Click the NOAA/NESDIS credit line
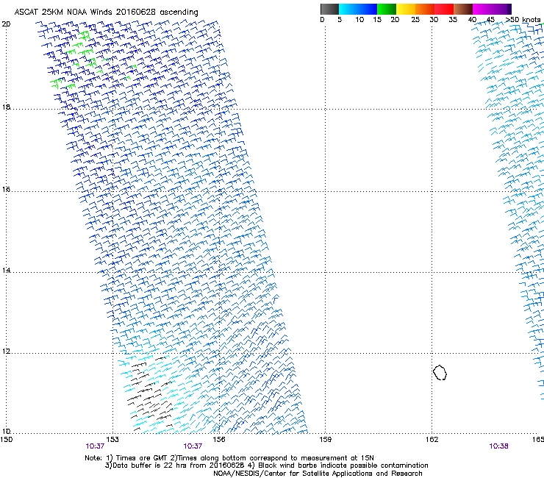The height and width of the screenshot is (478, 544). [x=318, y=474]
